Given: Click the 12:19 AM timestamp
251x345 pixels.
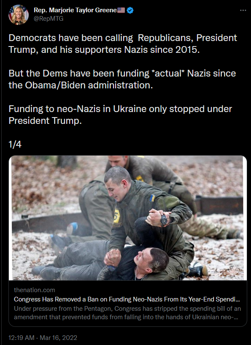Looking at the screenshot, I should (x=21, y=337).
